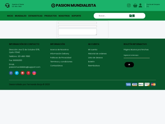Screen dimensions: 165x124
Task: Click the newsletter email input field
Action: [137, 55]
